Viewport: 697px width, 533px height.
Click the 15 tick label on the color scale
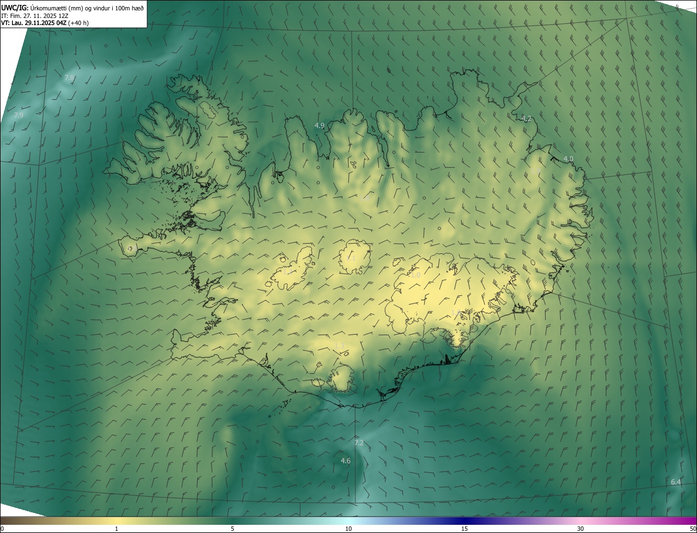464,529
